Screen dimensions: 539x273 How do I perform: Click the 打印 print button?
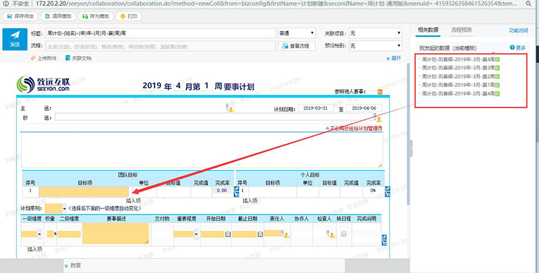129,15
